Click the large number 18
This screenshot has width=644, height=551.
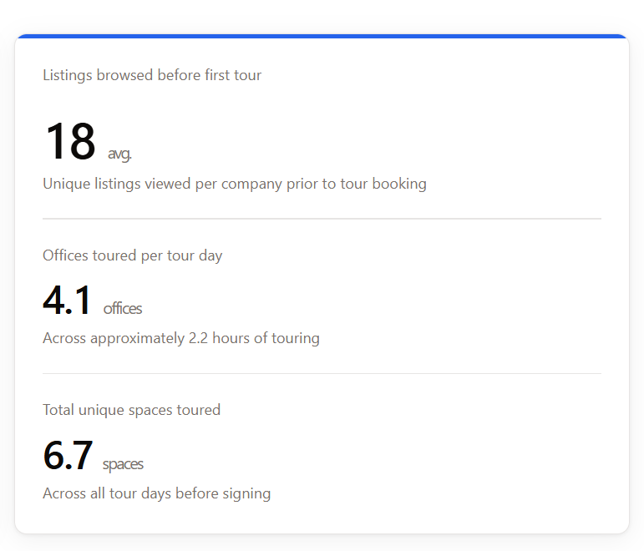pos(70,141)
